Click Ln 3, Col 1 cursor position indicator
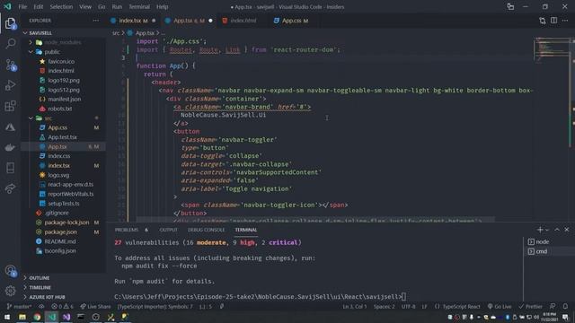The image size is (575, 323). (355, 307)
